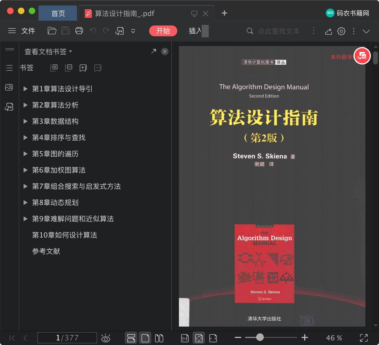The image size is (379, 345).
Task: Click the page number input field
Action: pos(67,338)
